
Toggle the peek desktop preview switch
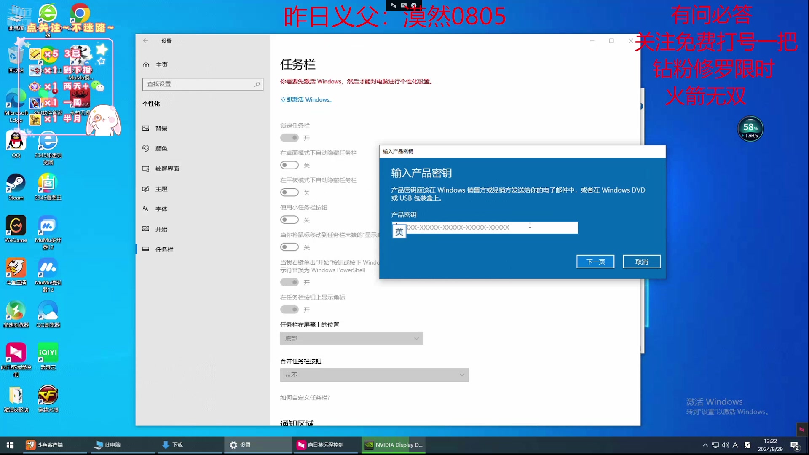pos(289,247)
